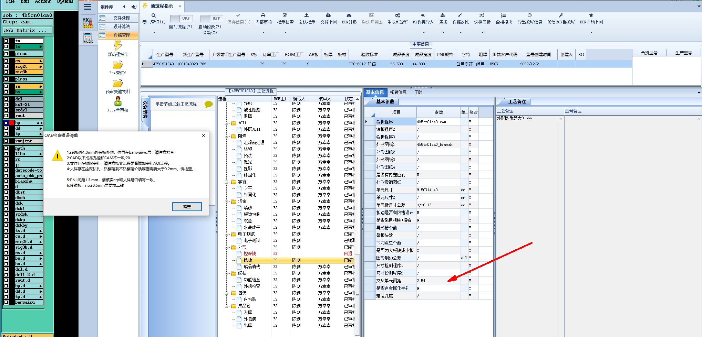Click the 合拼模块 list icon
702x337 pixels.
pyautogui.click(x=504, y=15)
